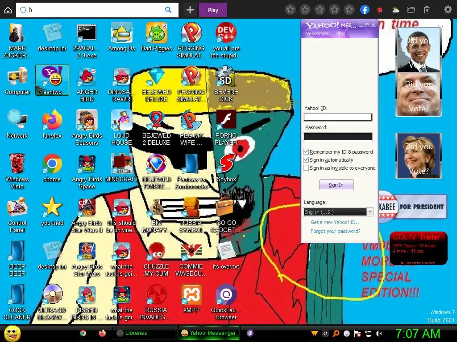Screen dimensions: 457x342
Task: Open the GO GO GADGET briefcase icon
Action: pyautogui.click(x=226, y=215)
